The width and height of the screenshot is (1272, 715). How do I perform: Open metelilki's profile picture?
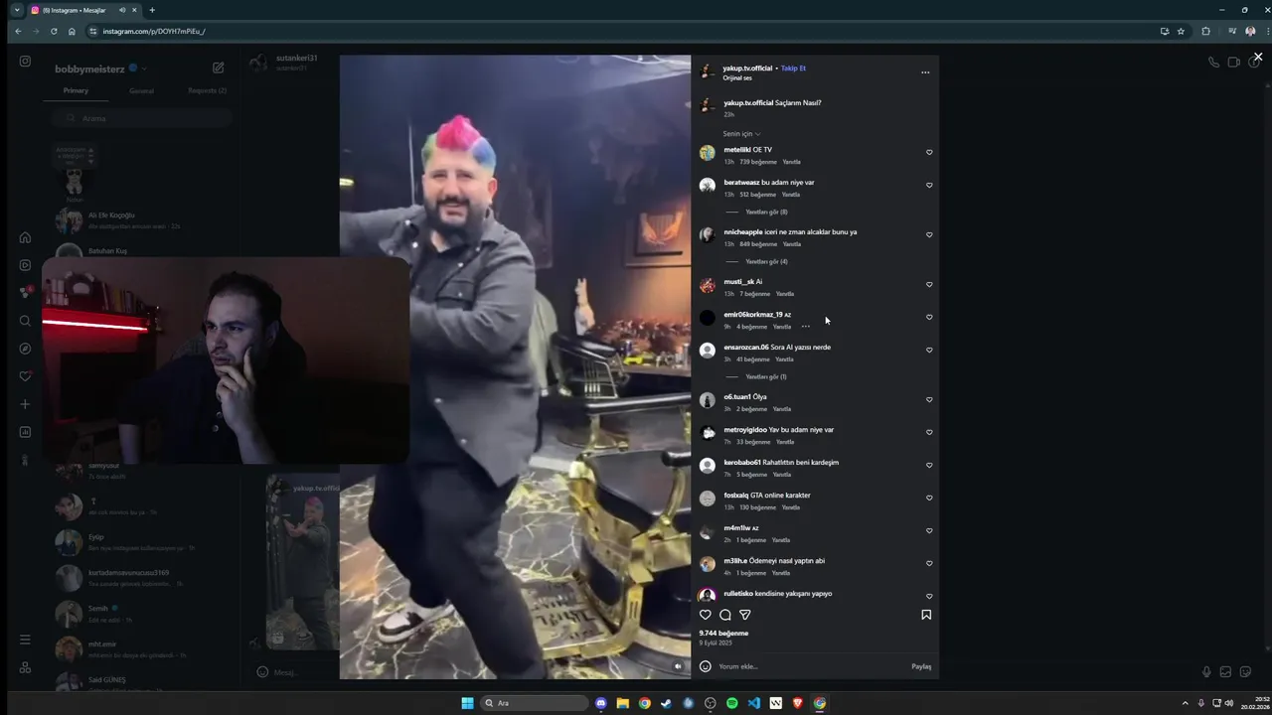point(707,153)
